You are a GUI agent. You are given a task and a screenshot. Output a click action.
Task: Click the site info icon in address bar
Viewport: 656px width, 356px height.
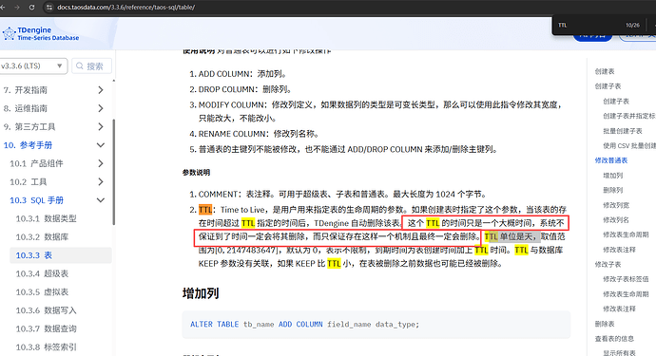point(48,7)
